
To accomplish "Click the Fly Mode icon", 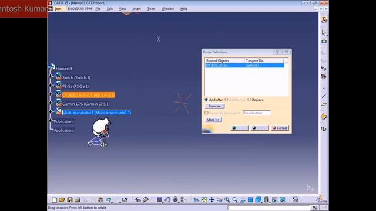I will click(x=196, y=200).
